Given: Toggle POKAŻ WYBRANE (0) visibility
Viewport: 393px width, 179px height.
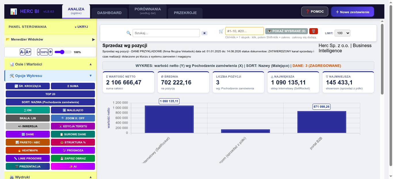Looking at the screenshot, I should (286, 31).
